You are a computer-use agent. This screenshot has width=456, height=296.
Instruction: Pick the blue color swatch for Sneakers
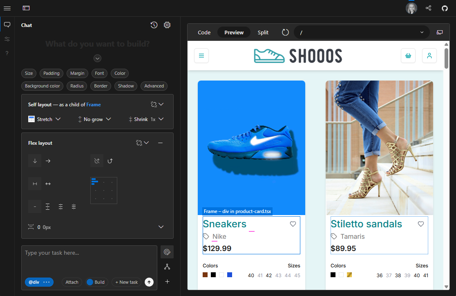coord(230,275)
